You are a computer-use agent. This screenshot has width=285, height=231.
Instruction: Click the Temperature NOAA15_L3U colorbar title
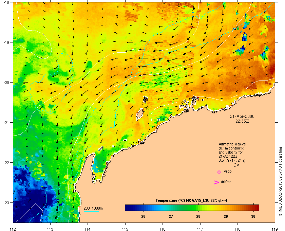coord(191,201)
